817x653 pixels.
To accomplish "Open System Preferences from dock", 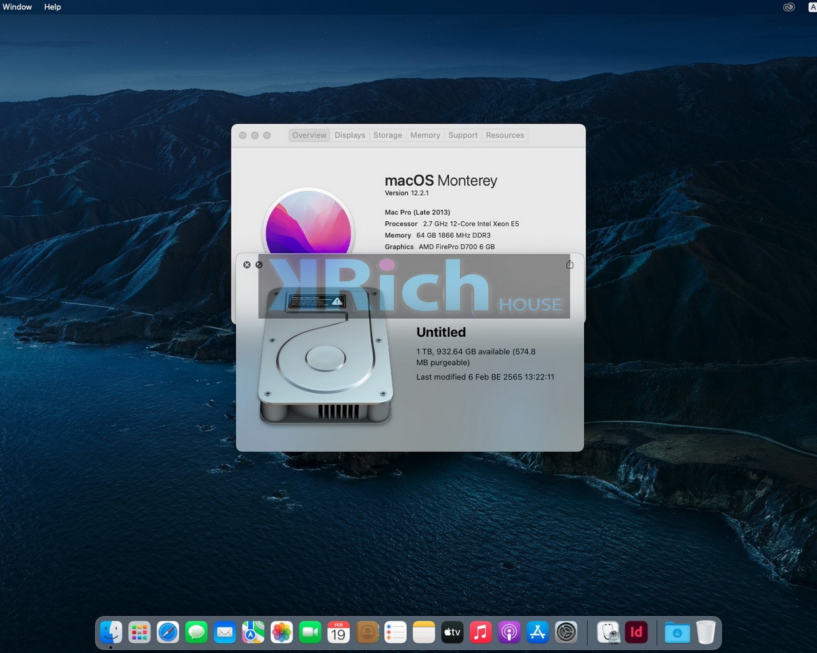I will click(x=566, y=633).
